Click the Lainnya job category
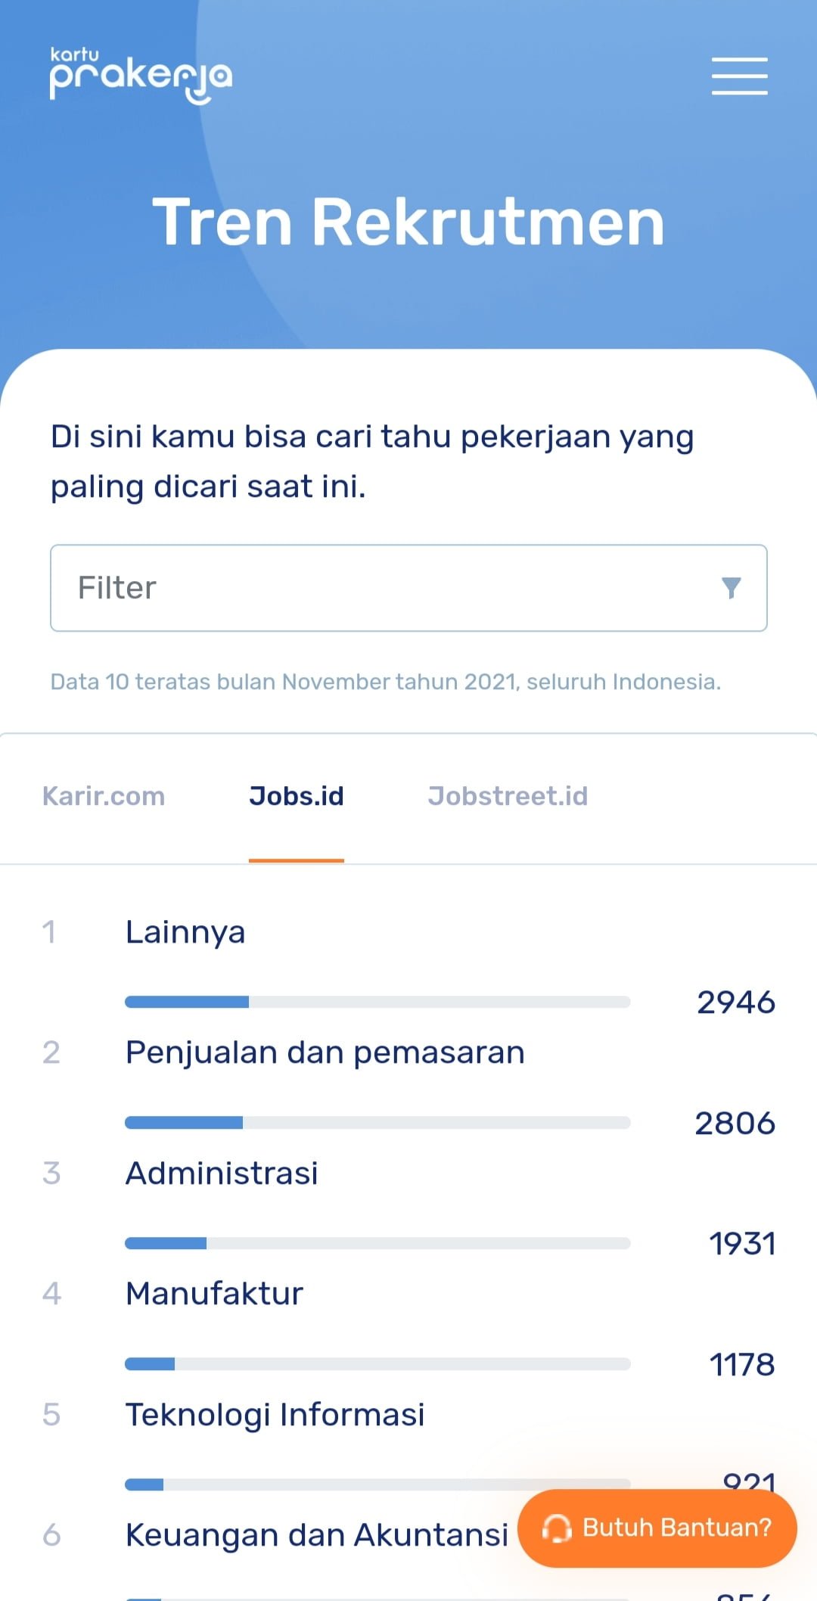 (185, 932)
